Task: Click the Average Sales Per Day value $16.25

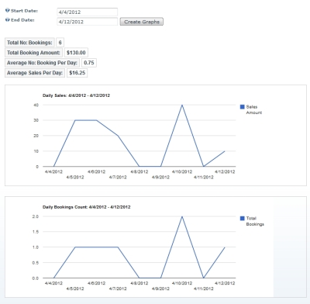Action: click(x=77, y=73)
